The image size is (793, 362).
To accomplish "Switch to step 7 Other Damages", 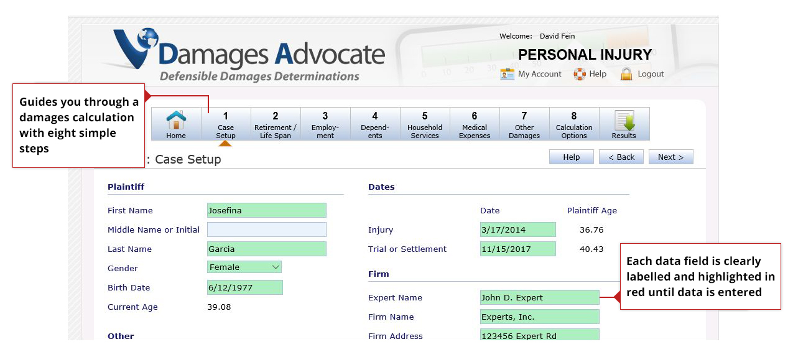I will point(524,124).
